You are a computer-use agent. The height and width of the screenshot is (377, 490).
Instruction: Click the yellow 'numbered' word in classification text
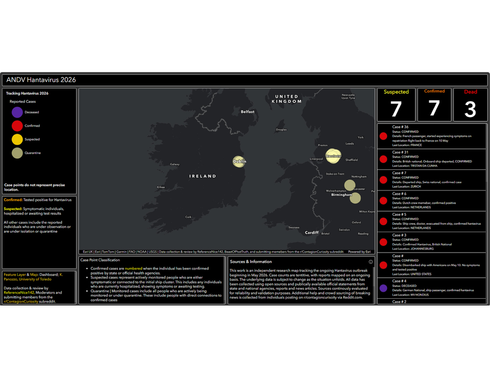[133, 269]
